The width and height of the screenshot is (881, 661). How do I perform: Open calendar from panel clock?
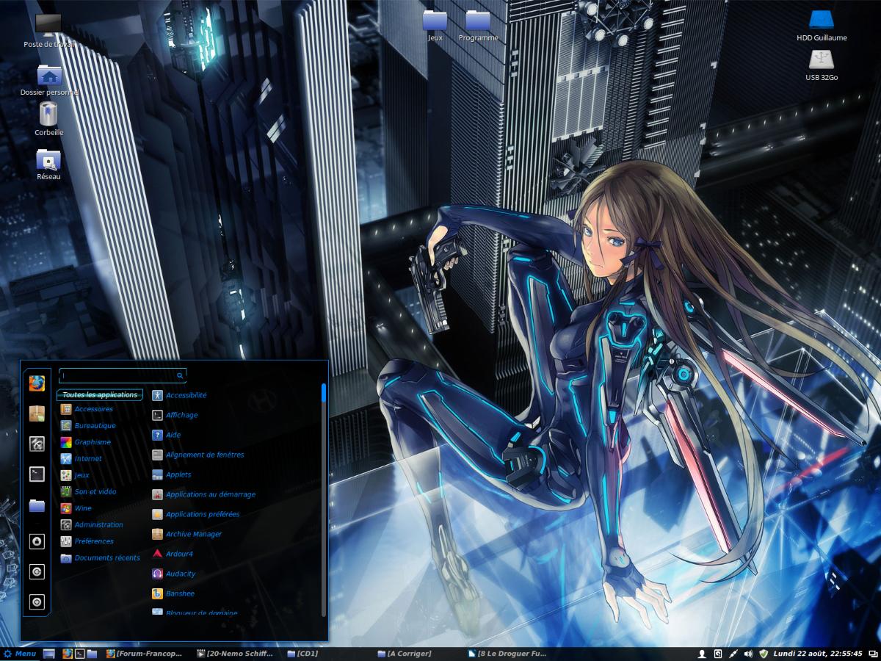click(818, 654)
